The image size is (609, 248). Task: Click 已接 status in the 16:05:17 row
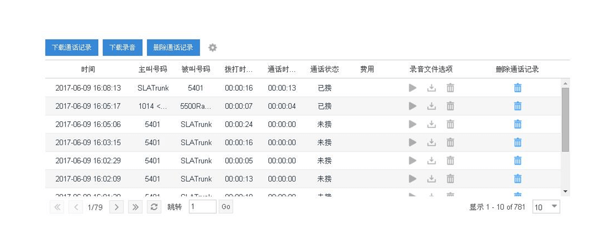[325, 106]
